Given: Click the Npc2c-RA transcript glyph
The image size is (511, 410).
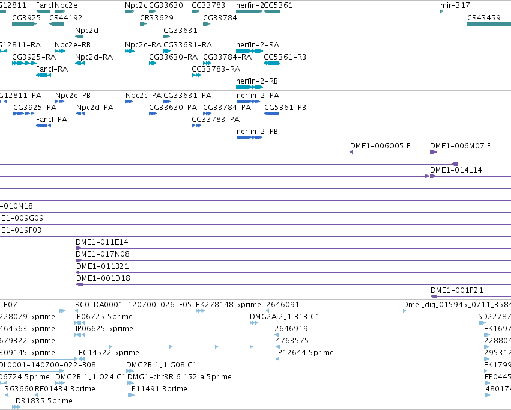Looking at the screenshot, I should coord(130,51).
